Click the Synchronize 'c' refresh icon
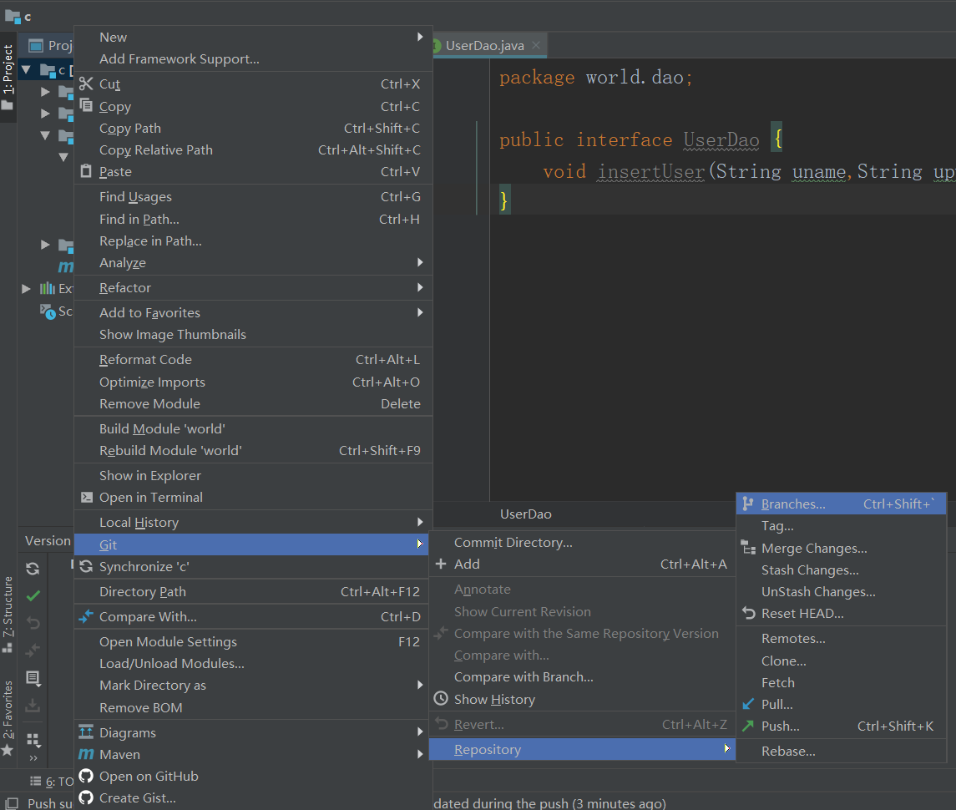 tap(87, 566)
